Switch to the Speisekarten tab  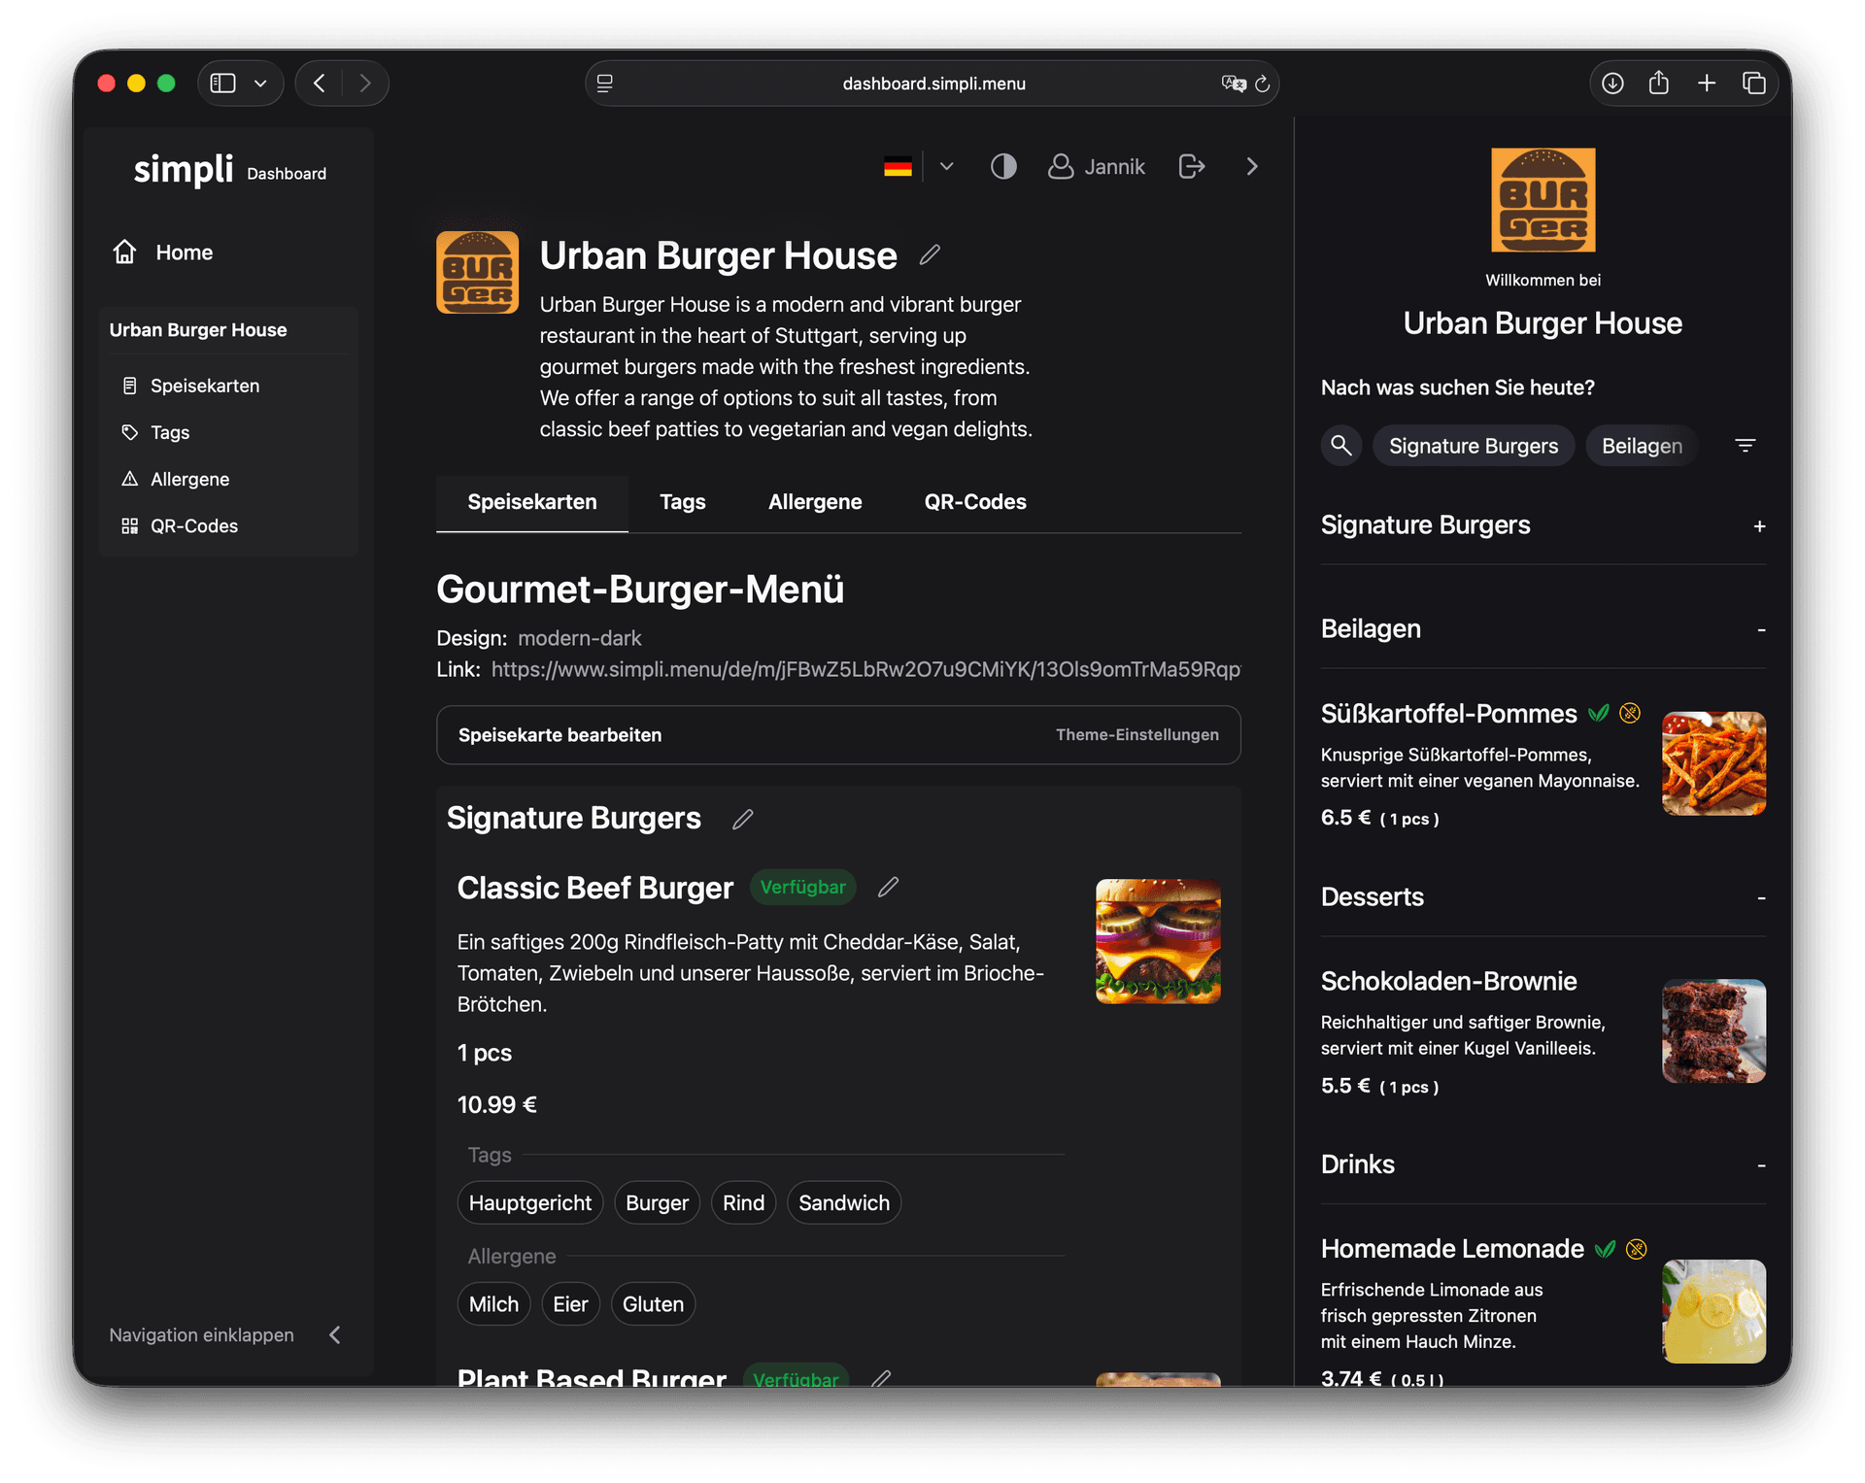click(532, 502)
